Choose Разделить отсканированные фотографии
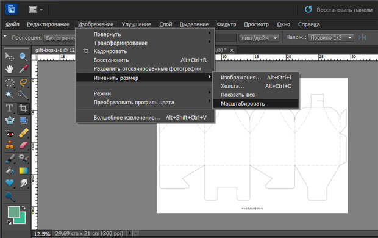Viewport: 378px width, 238px height. click(145, 69)
